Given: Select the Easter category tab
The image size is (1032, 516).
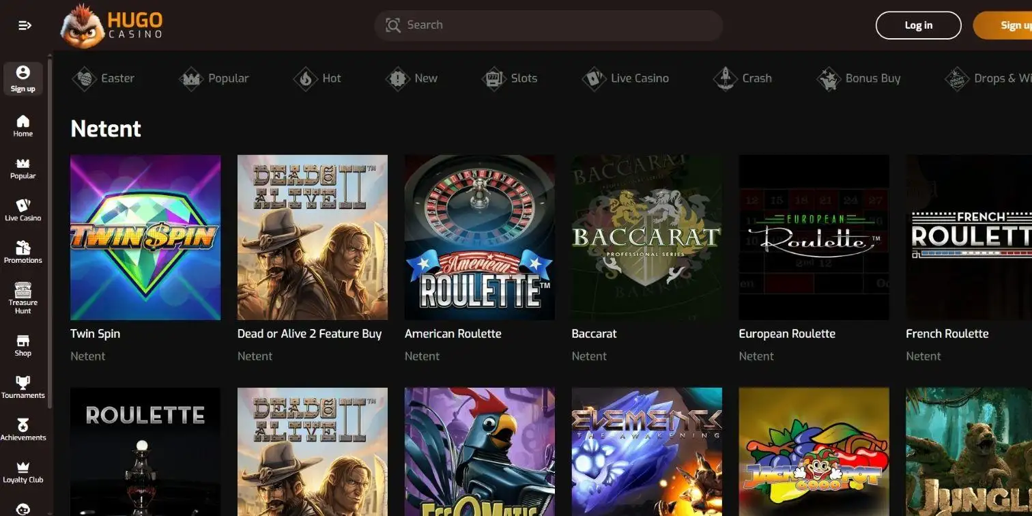Looking at the screenshot, I should tap(104, 78).
